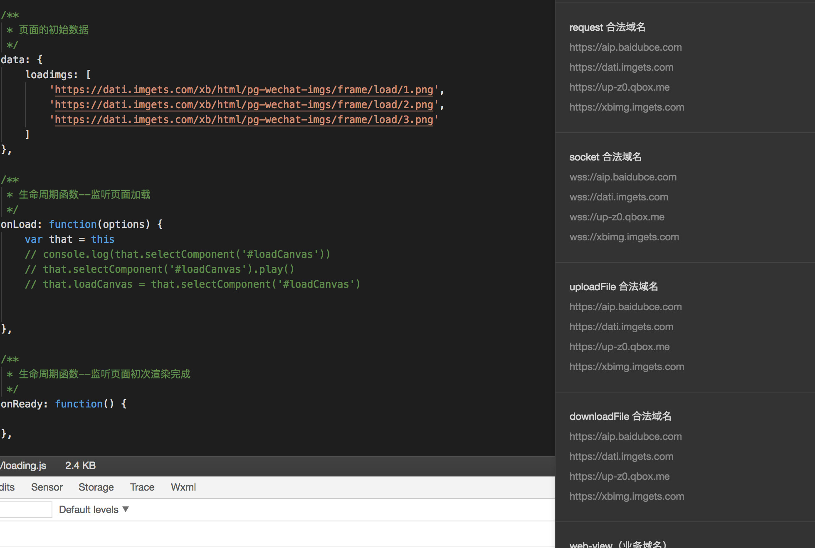Open the load/2.png URL in code
The height and width of the screenshot is (548, 815).
pos(244,105)
